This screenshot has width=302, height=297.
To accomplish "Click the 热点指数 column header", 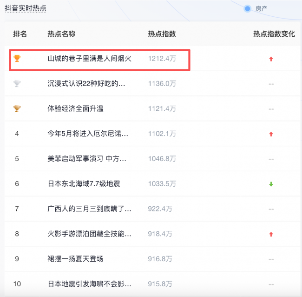I will tap(162, 34).
